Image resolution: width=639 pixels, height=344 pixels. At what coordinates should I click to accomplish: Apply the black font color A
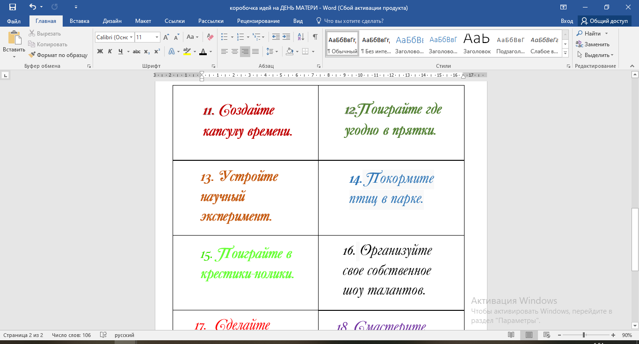click(x=203, y=51)
